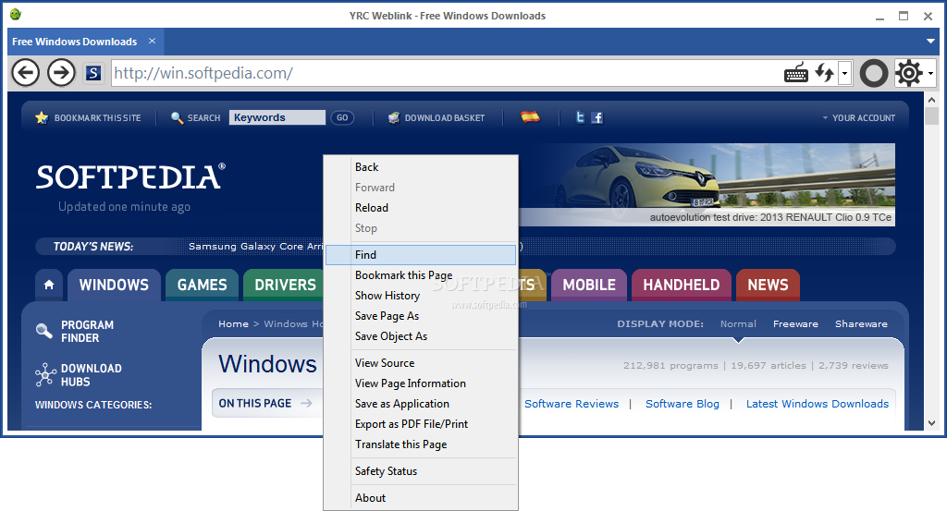Select Reload in the context menu

421,208
